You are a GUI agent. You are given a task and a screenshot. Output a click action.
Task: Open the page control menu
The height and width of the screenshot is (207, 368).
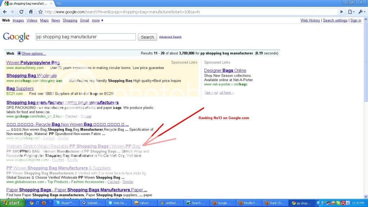tap(351, 12)
